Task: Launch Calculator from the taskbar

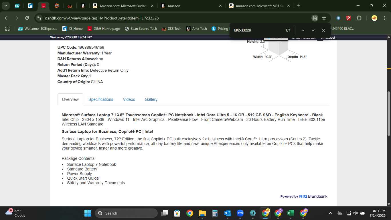Action: pos(215,213)
